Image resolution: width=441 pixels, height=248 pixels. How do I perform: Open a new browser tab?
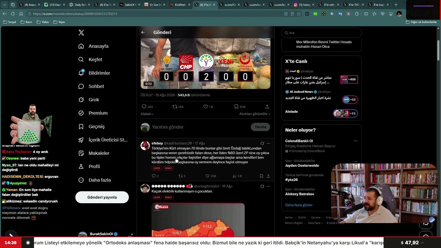(x=396, y=5)
